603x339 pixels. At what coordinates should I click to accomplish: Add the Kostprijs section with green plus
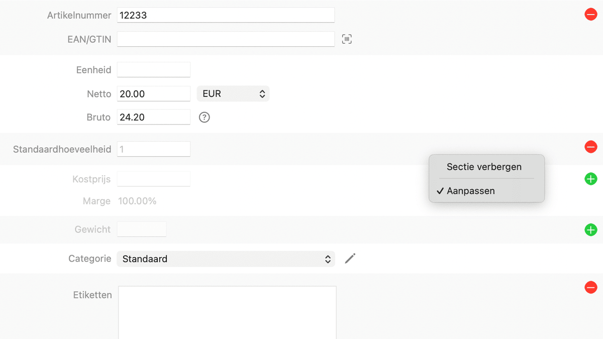(590, 179)
